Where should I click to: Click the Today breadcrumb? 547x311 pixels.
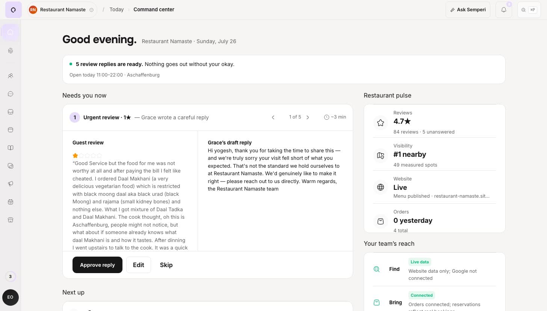click(x=116, y=10)
